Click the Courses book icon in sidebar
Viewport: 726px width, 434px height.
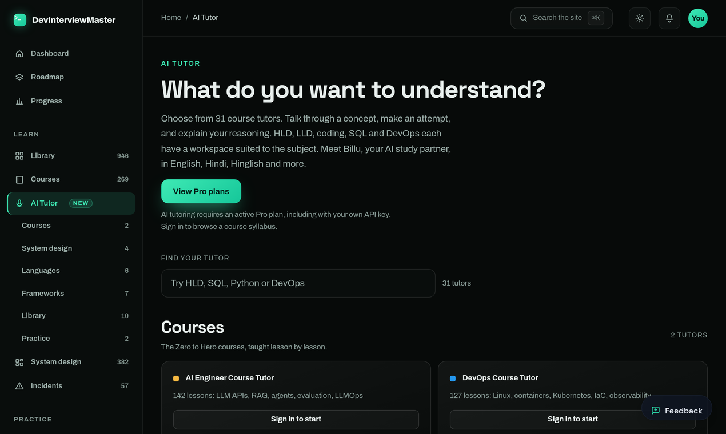click(19, 179)
